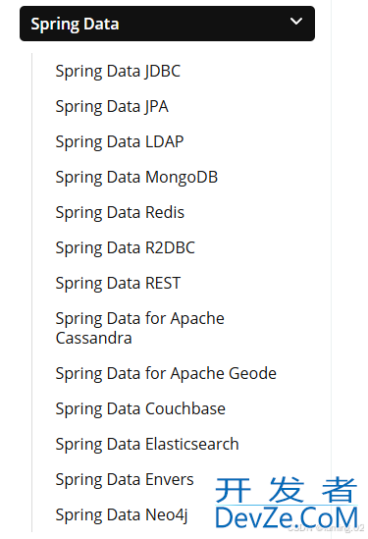Open the Spring Data JPA link
Viewport: 368px width, 539px height.
click(x=112, y=107)
